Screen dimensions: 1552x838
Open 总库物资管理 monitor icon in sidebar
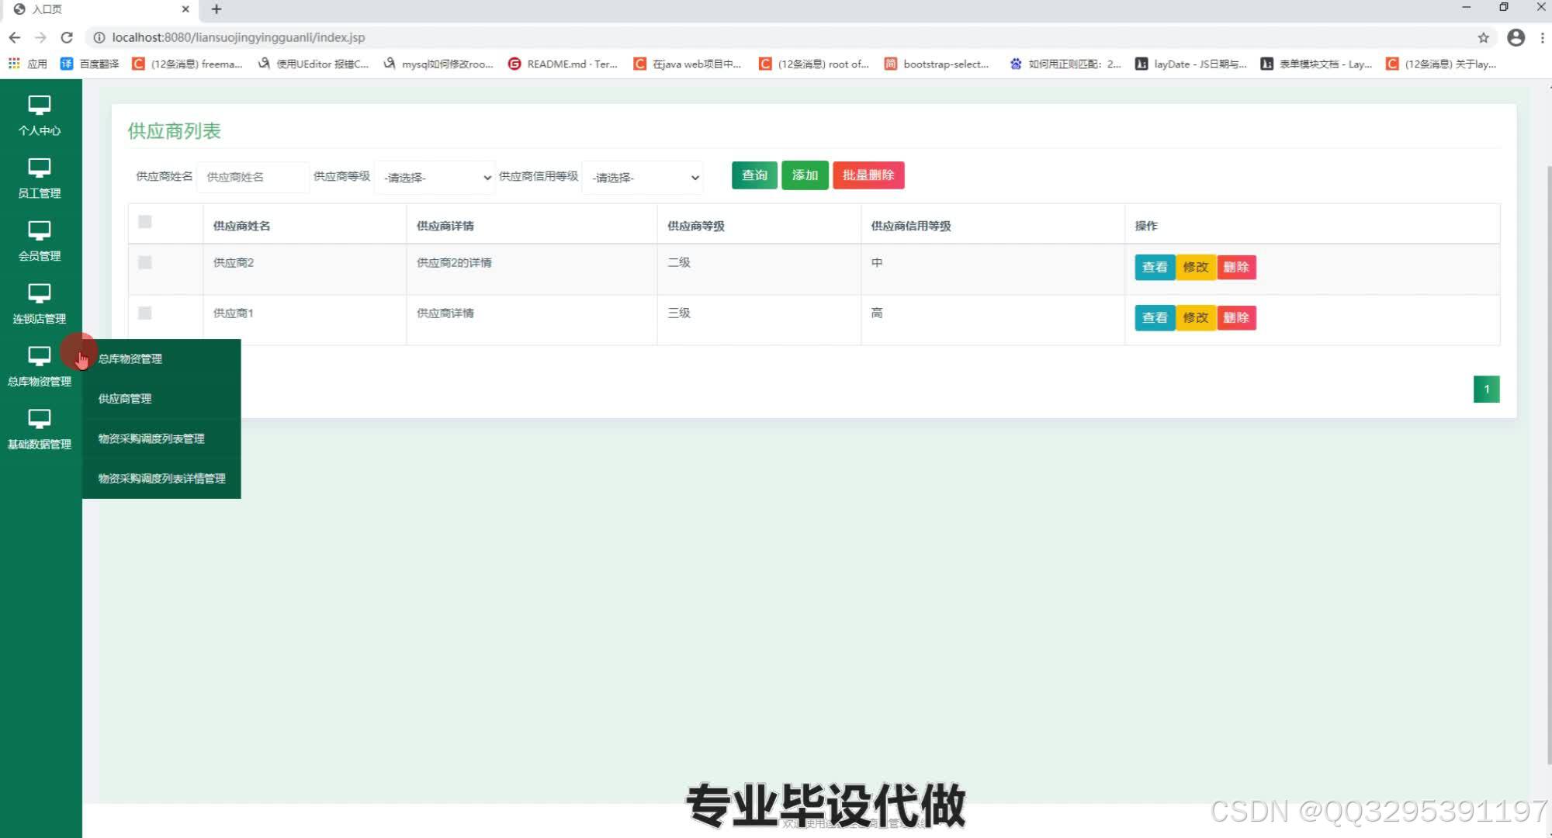pos(40,357)
